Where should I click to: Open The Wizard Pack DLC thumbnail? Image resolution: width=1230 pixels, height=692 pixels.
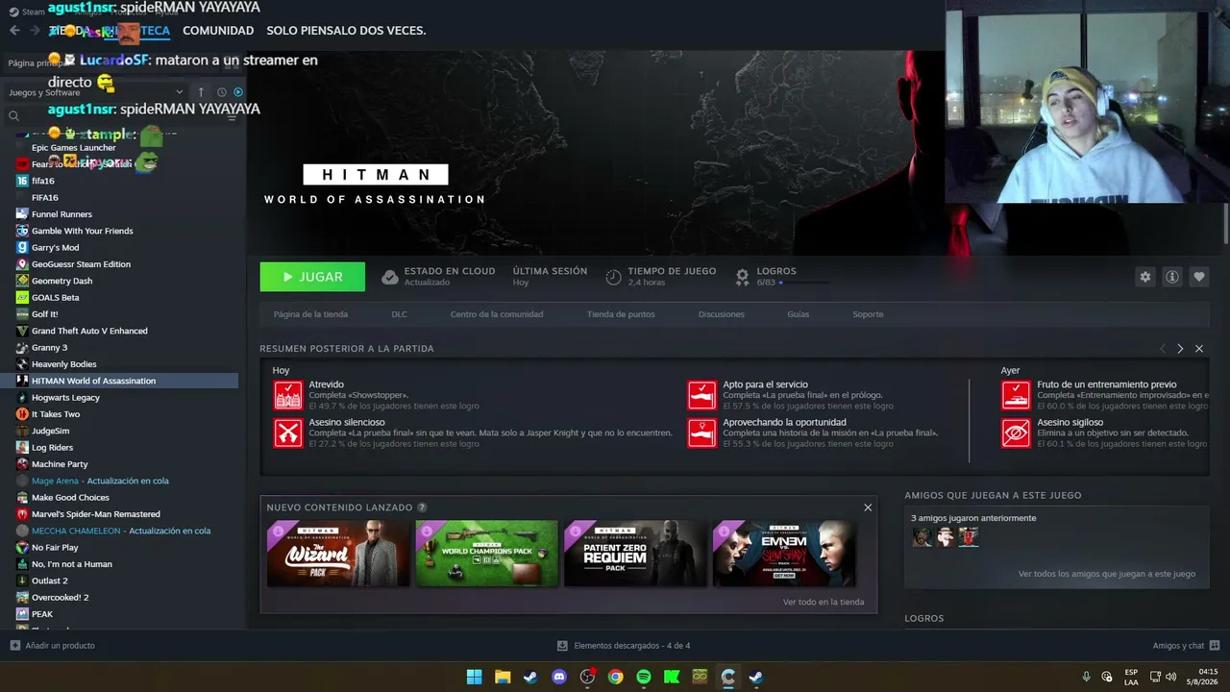pyautogui.click(x=338, y=554)
